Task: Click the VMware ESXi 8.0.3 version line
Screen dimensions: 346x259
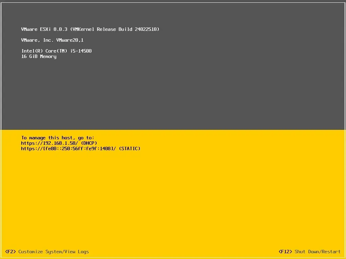Action: (90, 29)
